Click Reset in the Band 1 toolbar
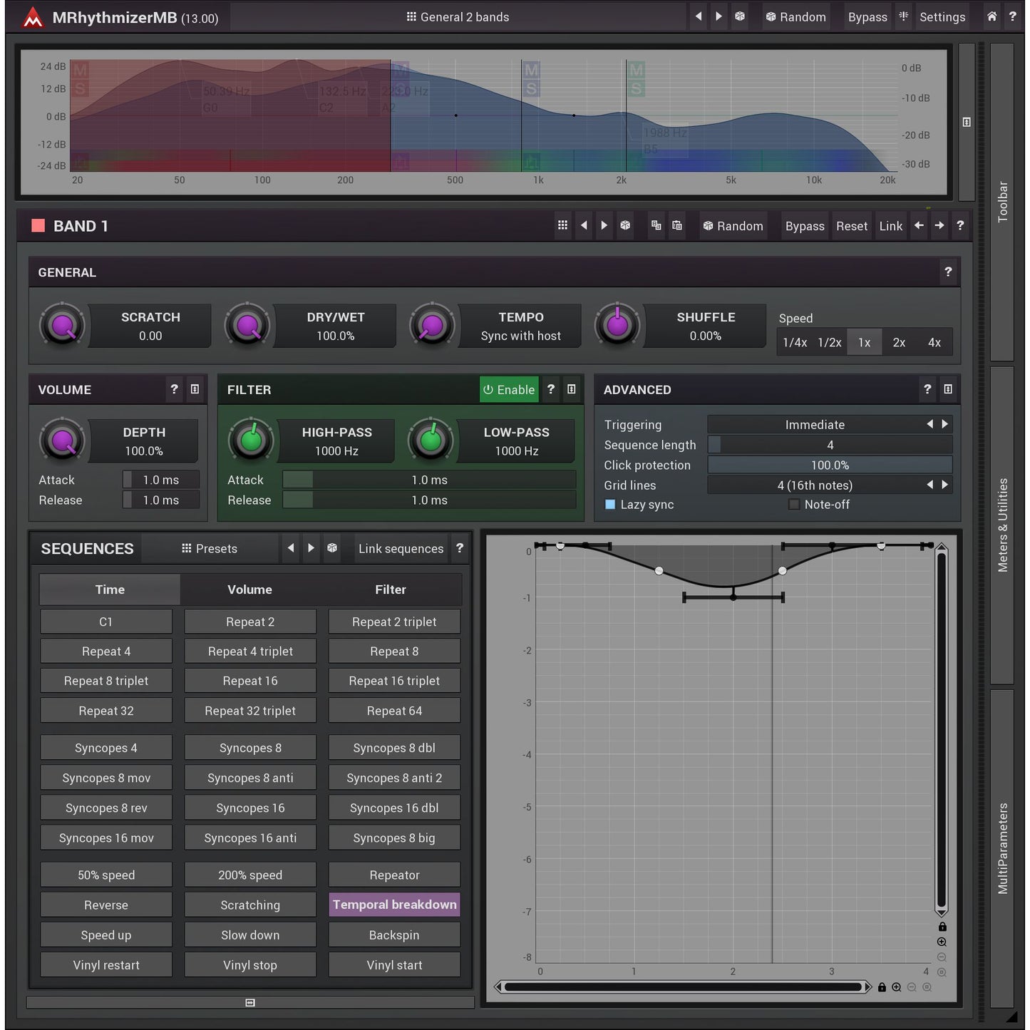The height and width of the screenshot is (1030, 1030). coord(852,226)
